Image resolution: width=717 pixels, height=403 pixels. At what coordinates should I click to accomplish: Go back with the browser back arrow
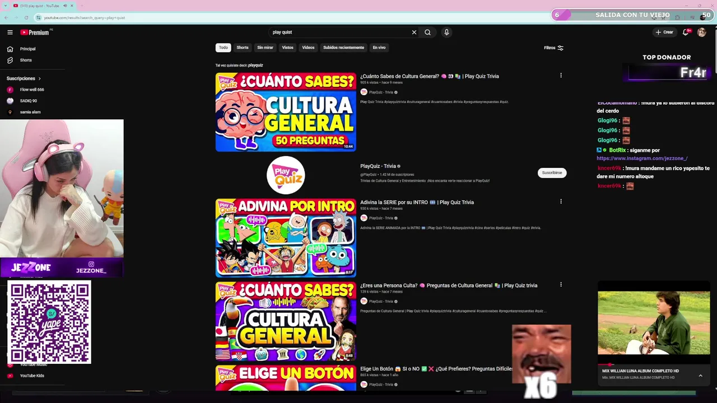click(x=6, y=18)
